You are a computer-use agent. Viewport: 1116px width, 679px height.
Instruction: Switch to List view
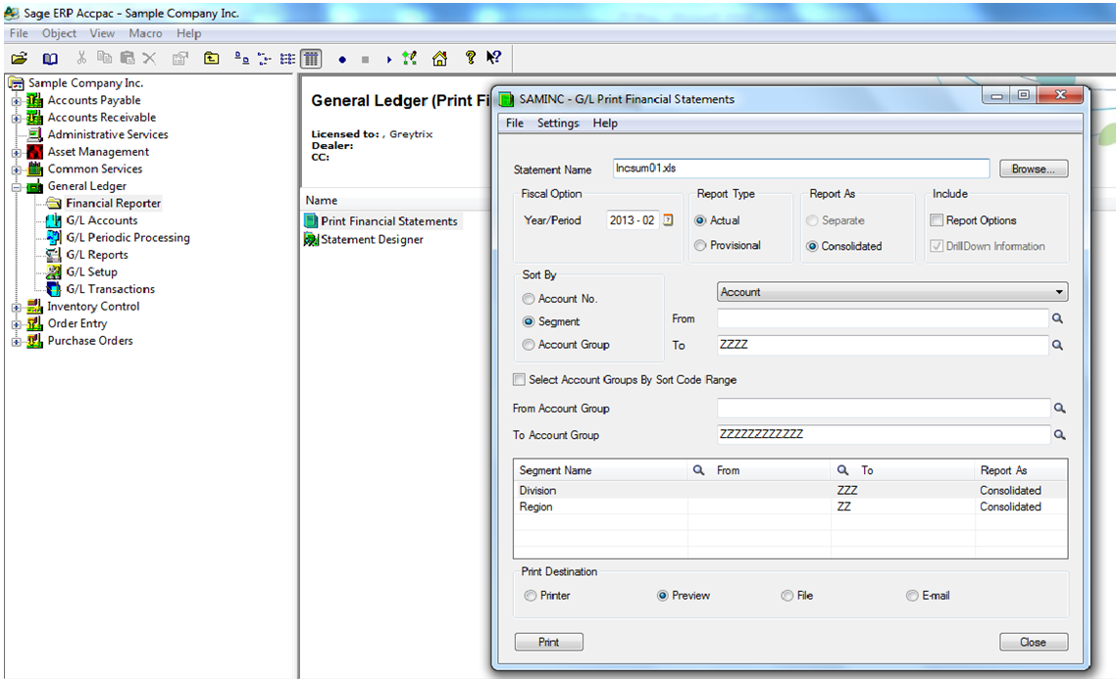(x=287, y=59)
